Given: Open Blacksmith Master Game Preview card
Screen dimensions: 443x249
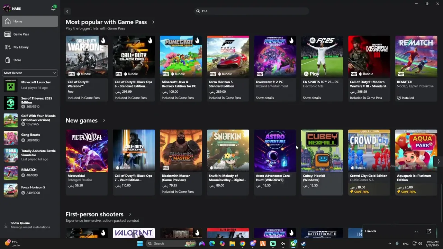Looking at the screenshot, I should tap(181, 163).
